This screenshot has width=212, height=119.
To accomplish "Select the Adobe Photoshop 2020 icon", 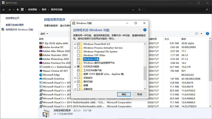I will tap(41, 59).
